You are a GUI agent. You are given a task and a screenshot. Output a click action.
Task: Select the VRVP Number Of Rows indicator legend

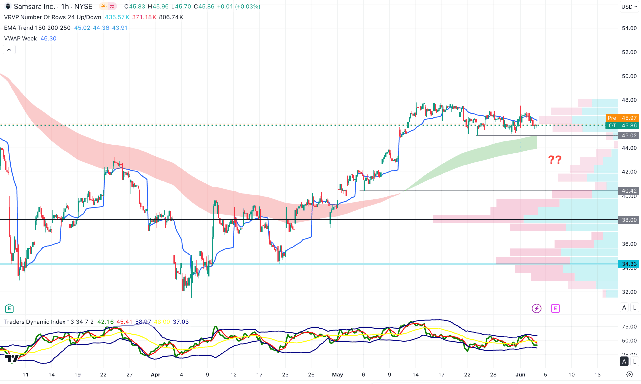pyautogui.click(x=52, y=17)
